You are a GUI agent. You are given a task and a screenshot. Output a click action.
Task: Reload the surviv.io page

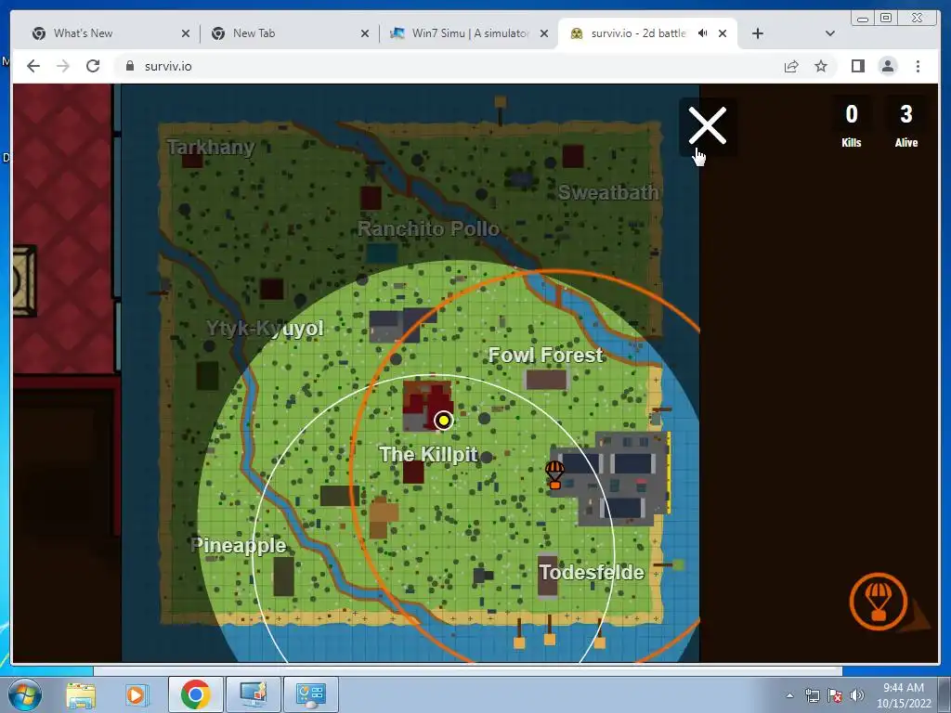[x=93, y=66]
